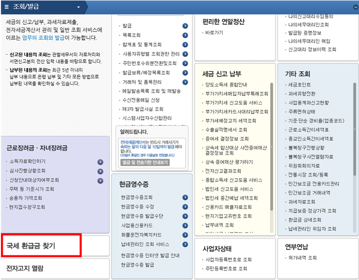Open 나의세무대리인조회
This screenshot has height=280, width=359.
point(308,25)
